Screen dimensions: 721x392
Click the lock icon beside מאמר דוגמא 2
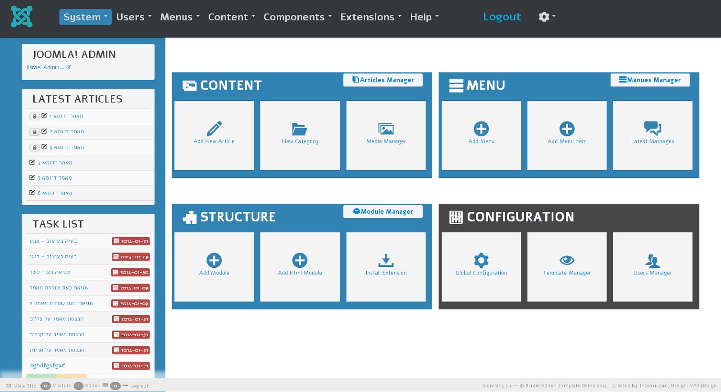coord(34,132)
